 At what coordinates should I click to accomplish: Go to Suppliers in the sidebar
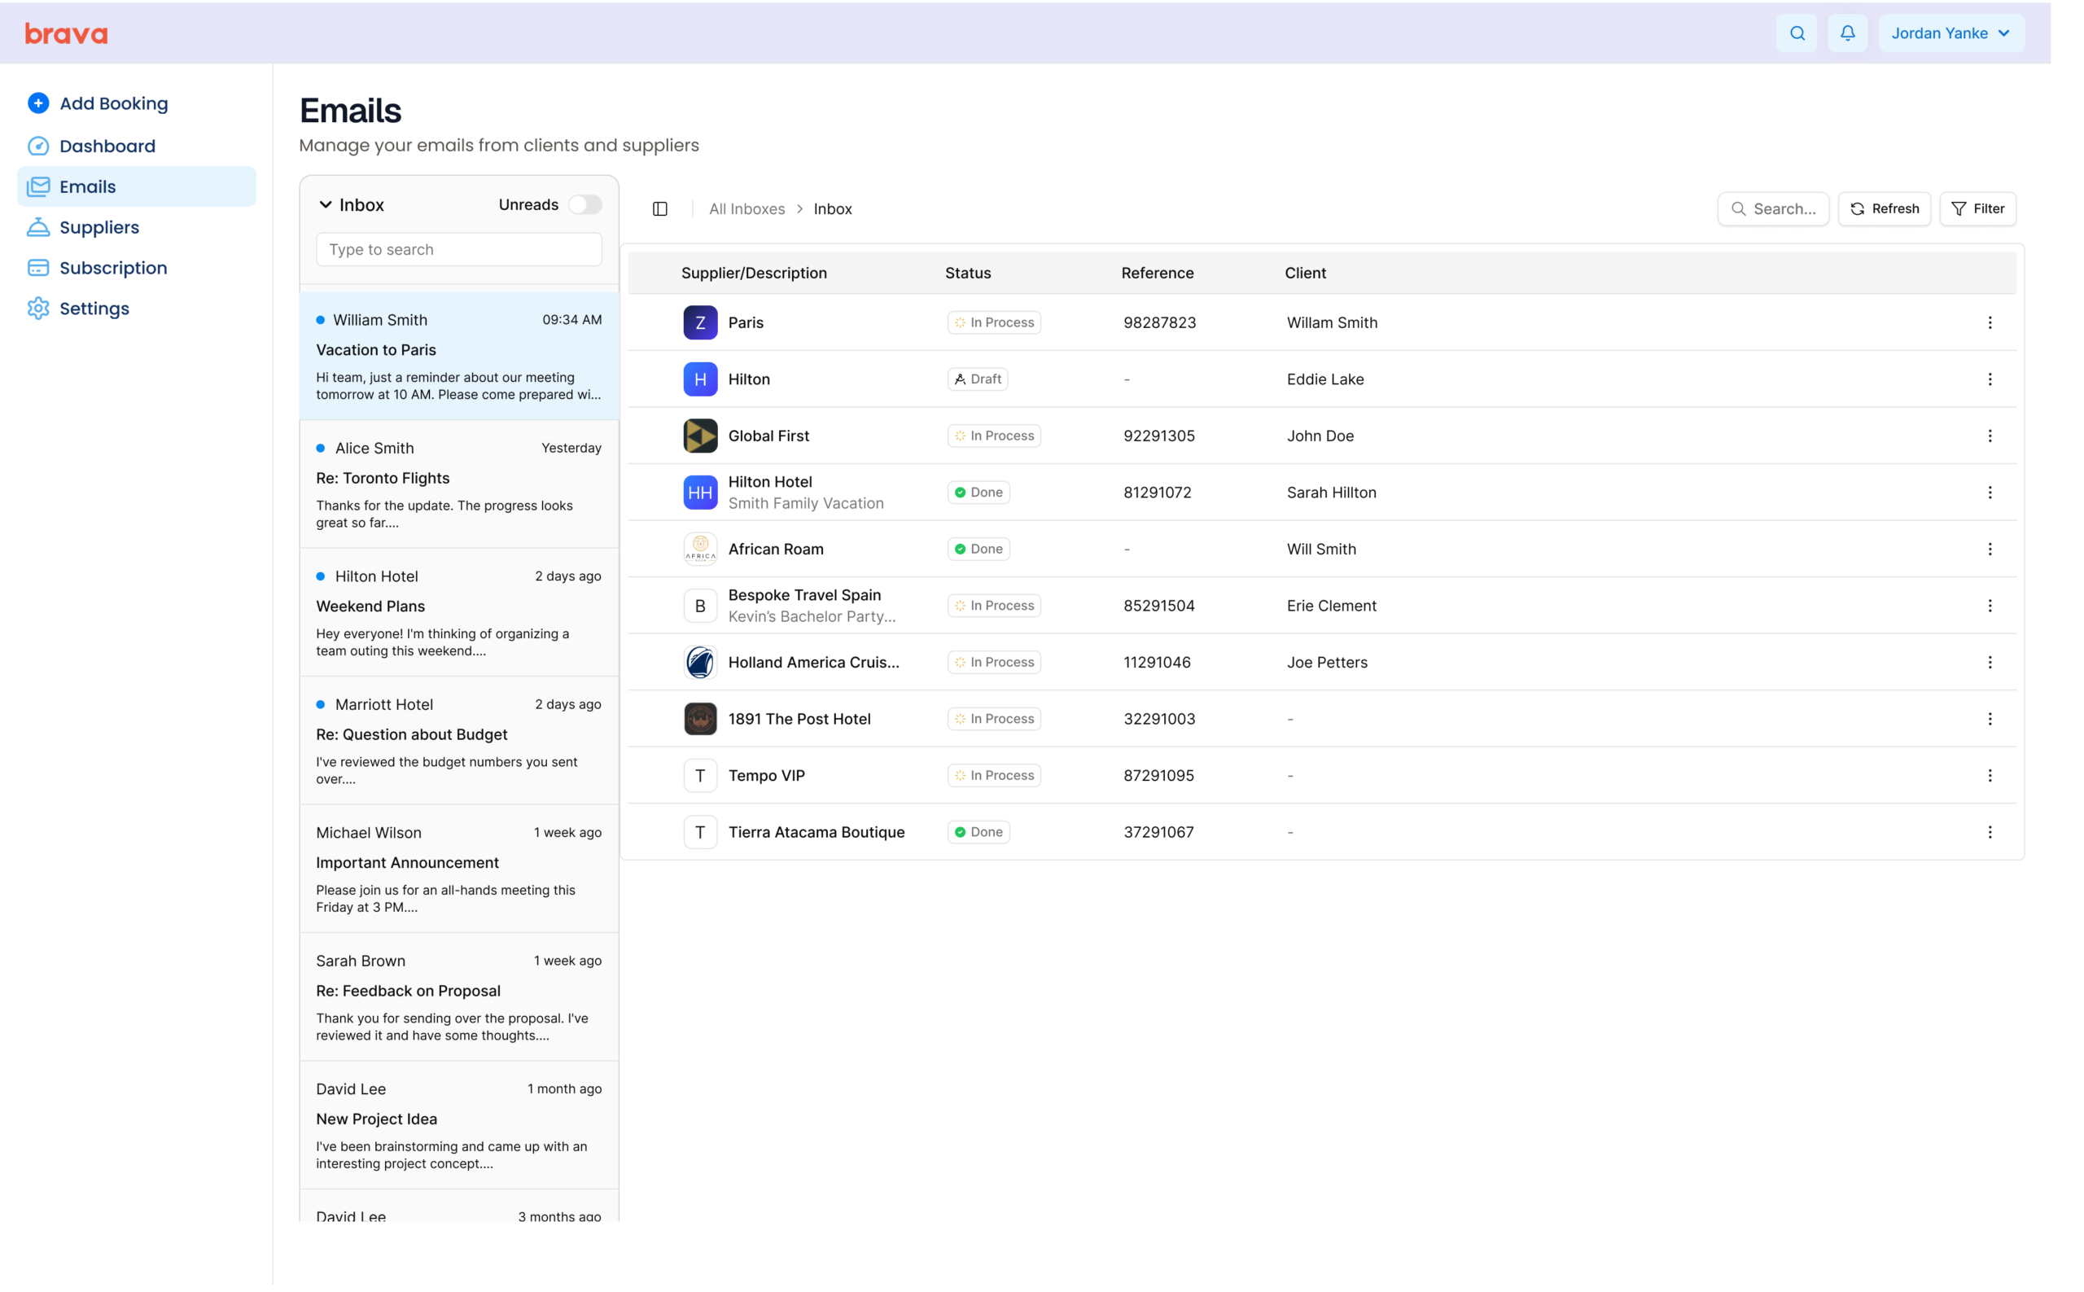pos(99,227)
